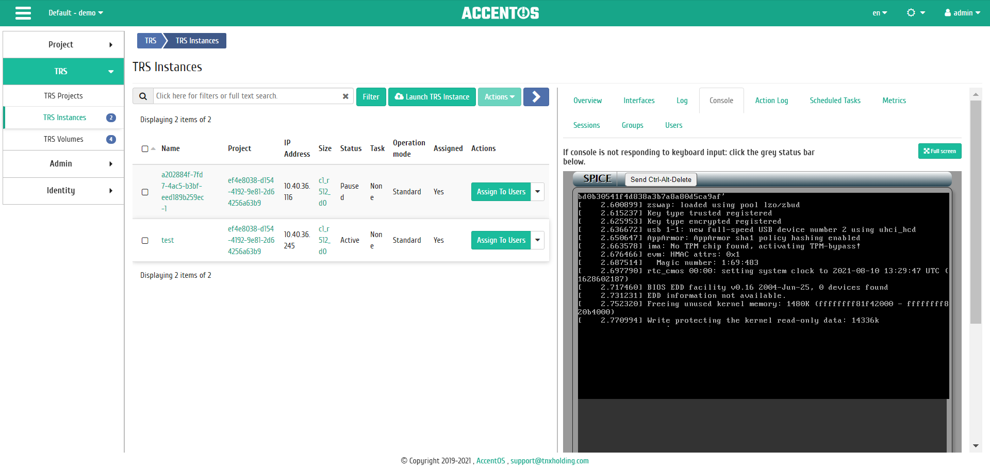Image resolution: width=990 pixels, height=467 pixels.
Task: Click the Status column header
Action: pyautogui.click(x=351, y=148)
